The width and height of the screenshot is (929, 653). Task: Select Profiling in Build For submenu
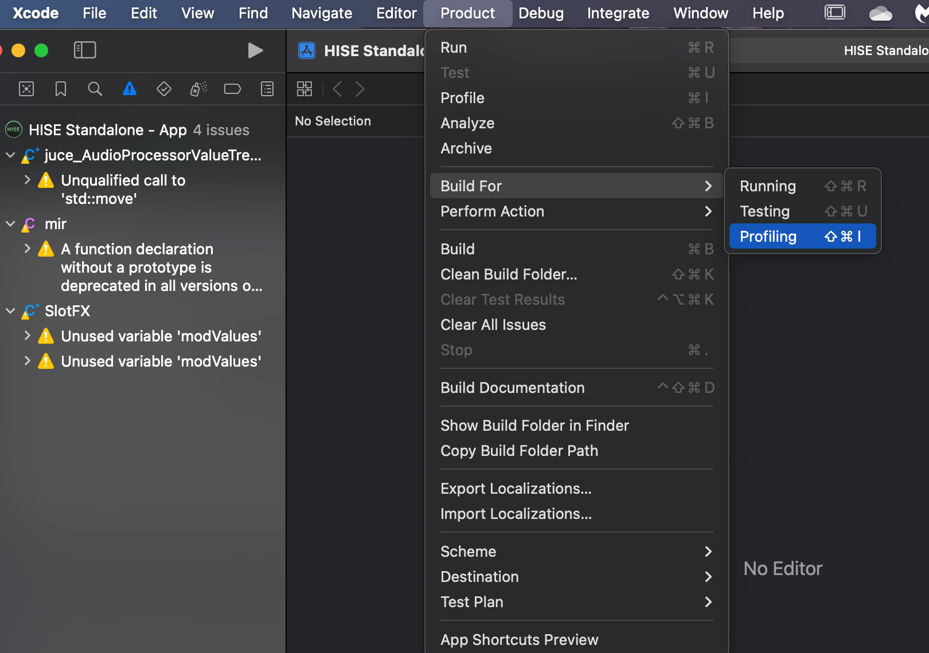[x=803, y=237]
